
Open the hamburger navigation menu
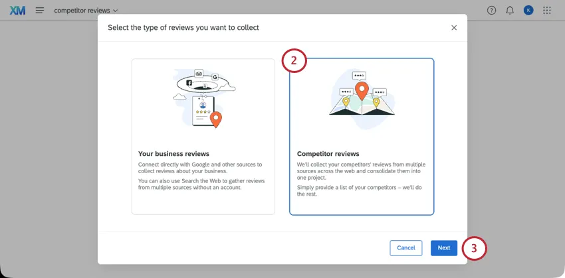40,11
